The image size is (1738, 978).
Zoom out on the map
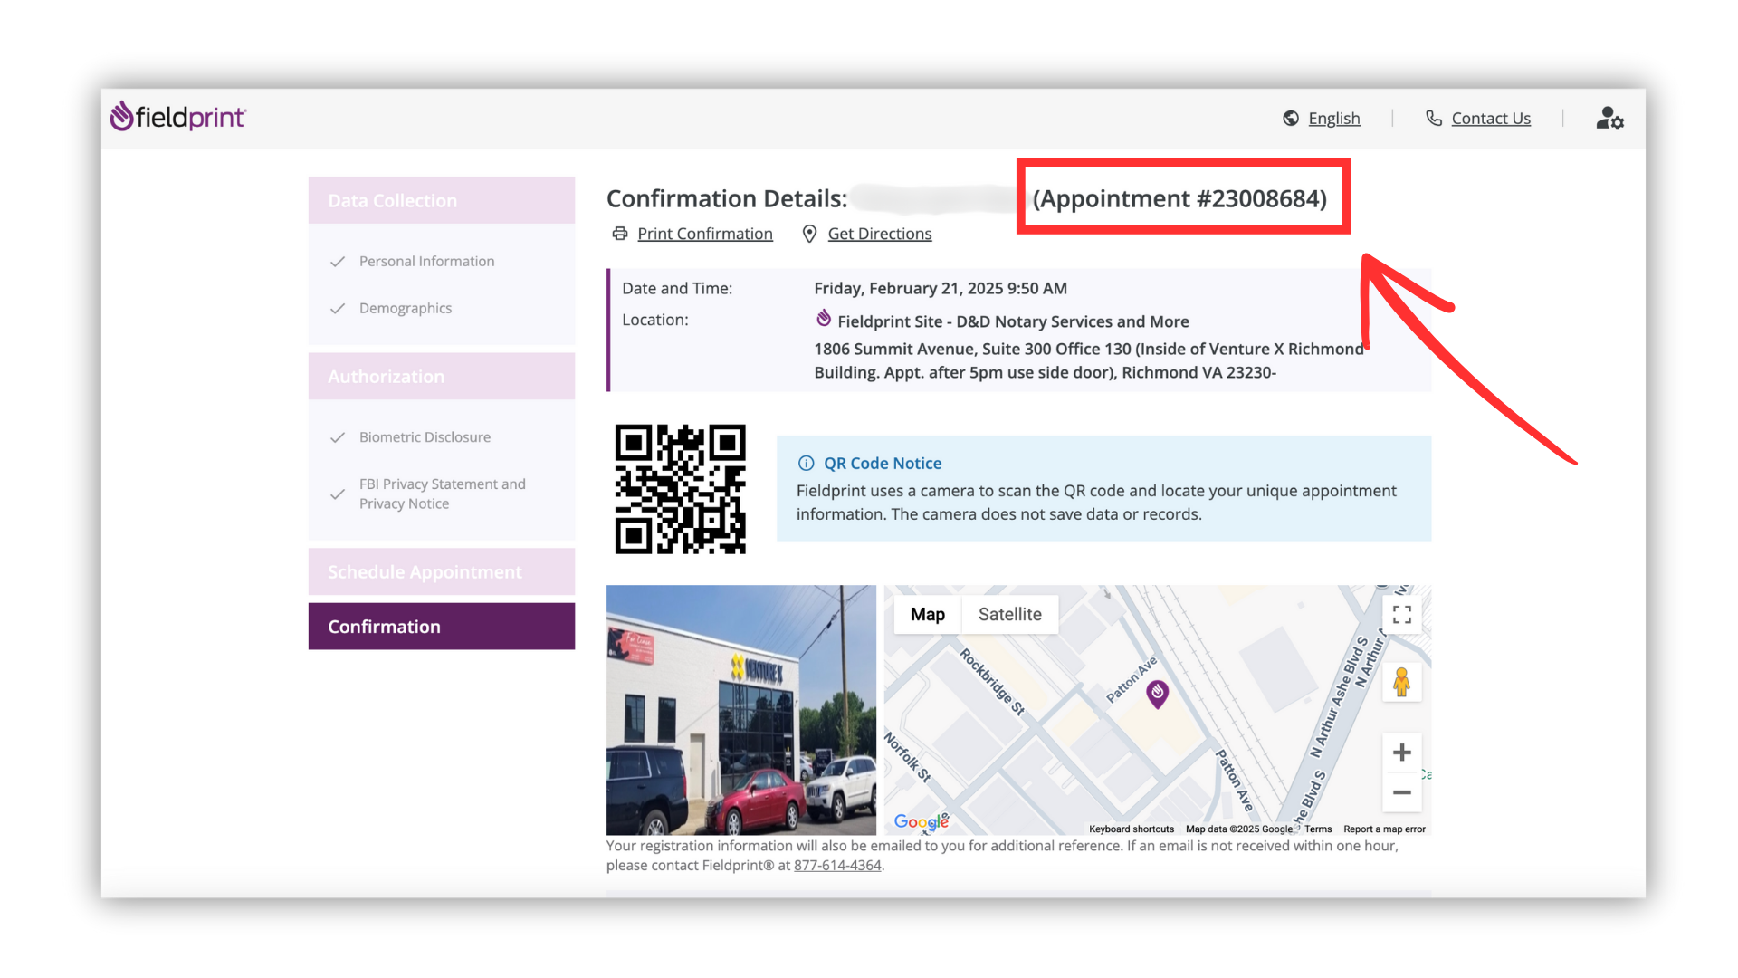(x=1401, y=792)
